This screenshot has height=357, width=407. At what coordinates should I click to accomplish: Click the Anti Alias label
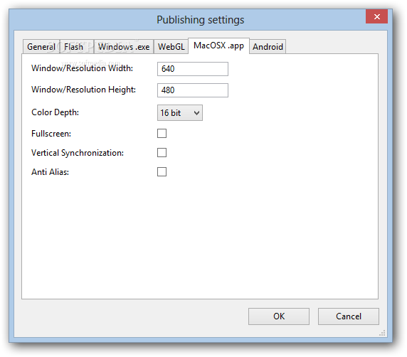pos(50,172)
